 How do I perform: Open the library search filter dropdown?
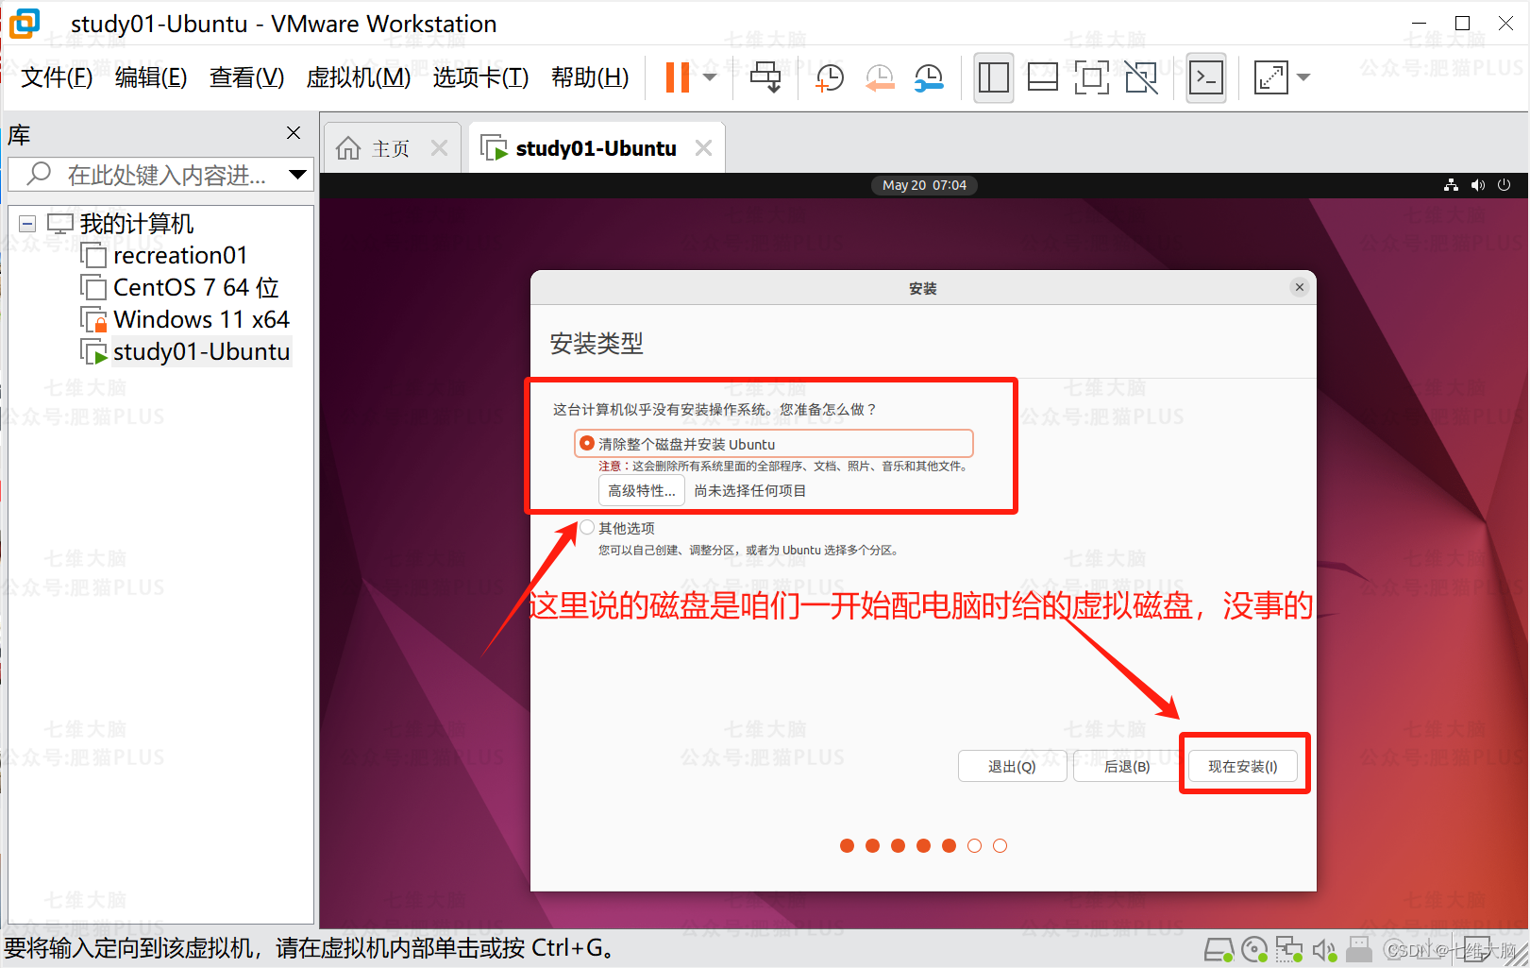point(298,174)
